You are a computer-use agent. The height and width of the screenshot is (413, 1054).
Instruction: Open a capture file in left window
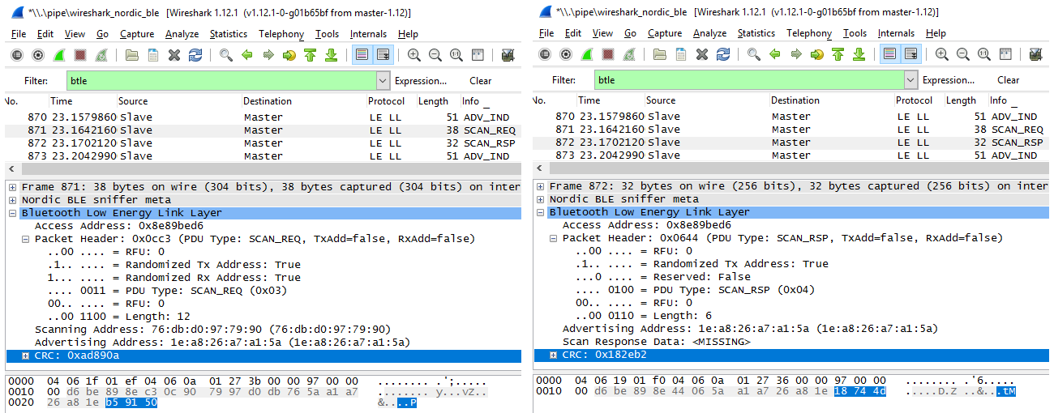131,55
